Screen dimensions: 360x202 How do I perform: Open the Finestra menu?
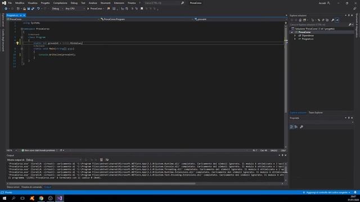coord(132,3)
